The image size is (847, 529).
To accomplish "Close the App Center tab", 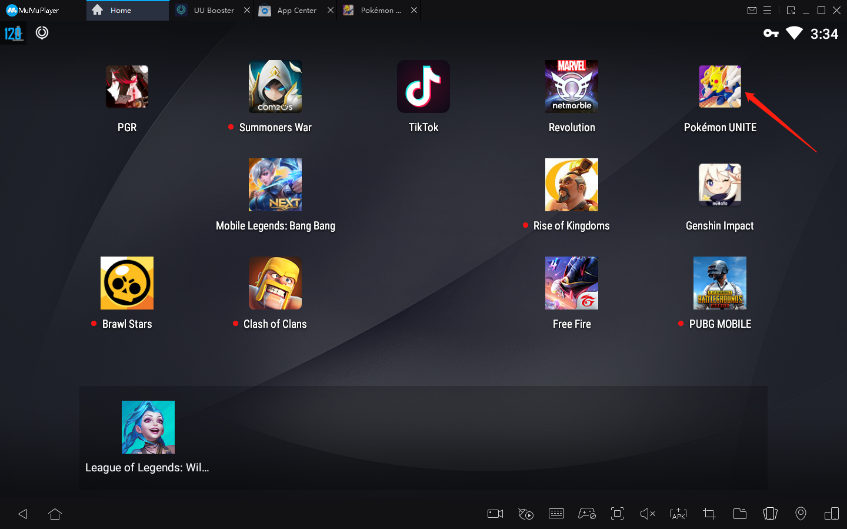I will click(x=331, y=11).
